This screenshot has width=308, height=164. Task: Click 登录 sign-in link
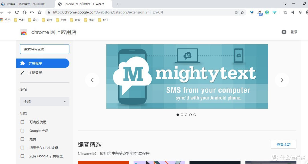pyautogui.click(x=294, y=32)
